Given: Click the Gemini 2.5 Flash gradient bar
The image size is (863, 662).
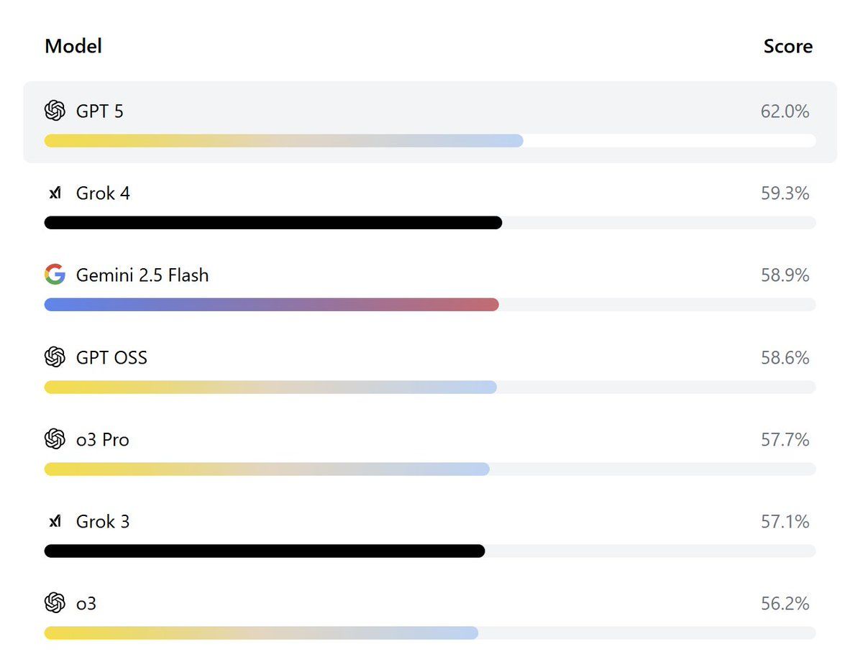Looking at the screenshot, I should (x=271, y=305).
